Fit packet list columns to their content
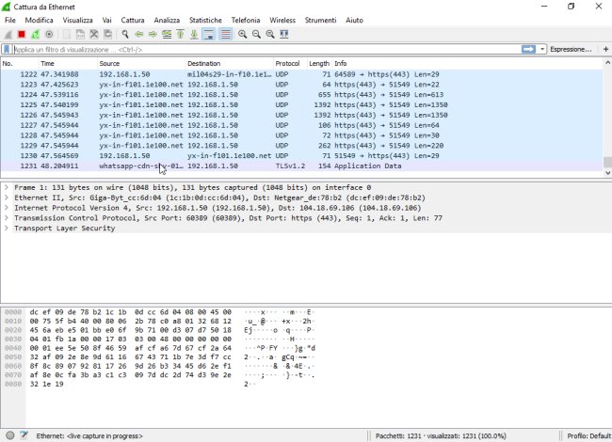The image size is (612, 442). click(x=284, y=34)
